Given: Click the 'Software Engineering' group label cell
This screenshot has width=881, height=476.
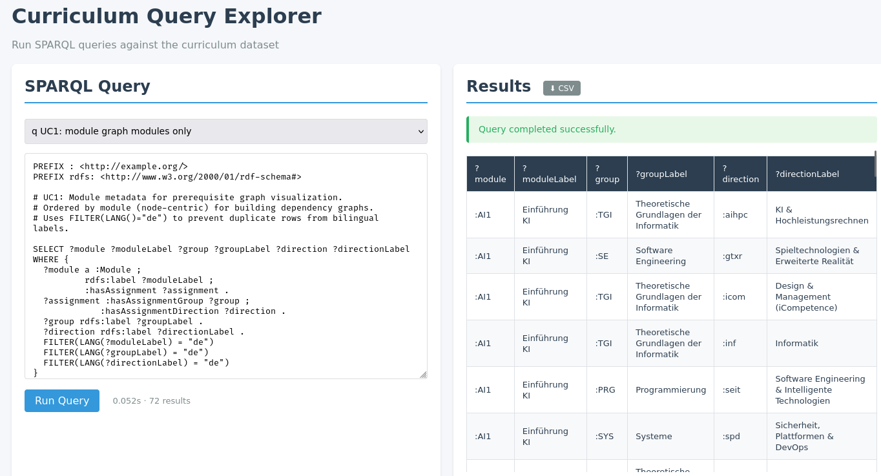Looking at the screenshot, I should [670, 256].
